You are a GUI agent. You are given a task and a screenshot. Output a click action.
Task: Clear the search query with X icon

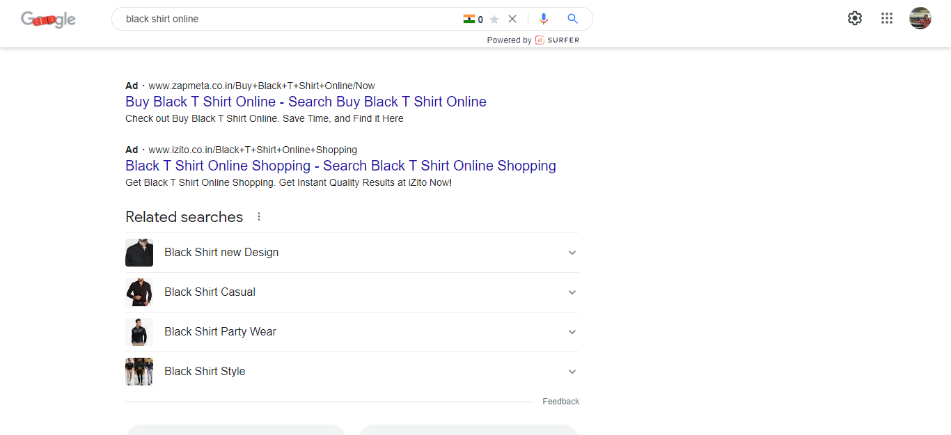tap(512, 19)
